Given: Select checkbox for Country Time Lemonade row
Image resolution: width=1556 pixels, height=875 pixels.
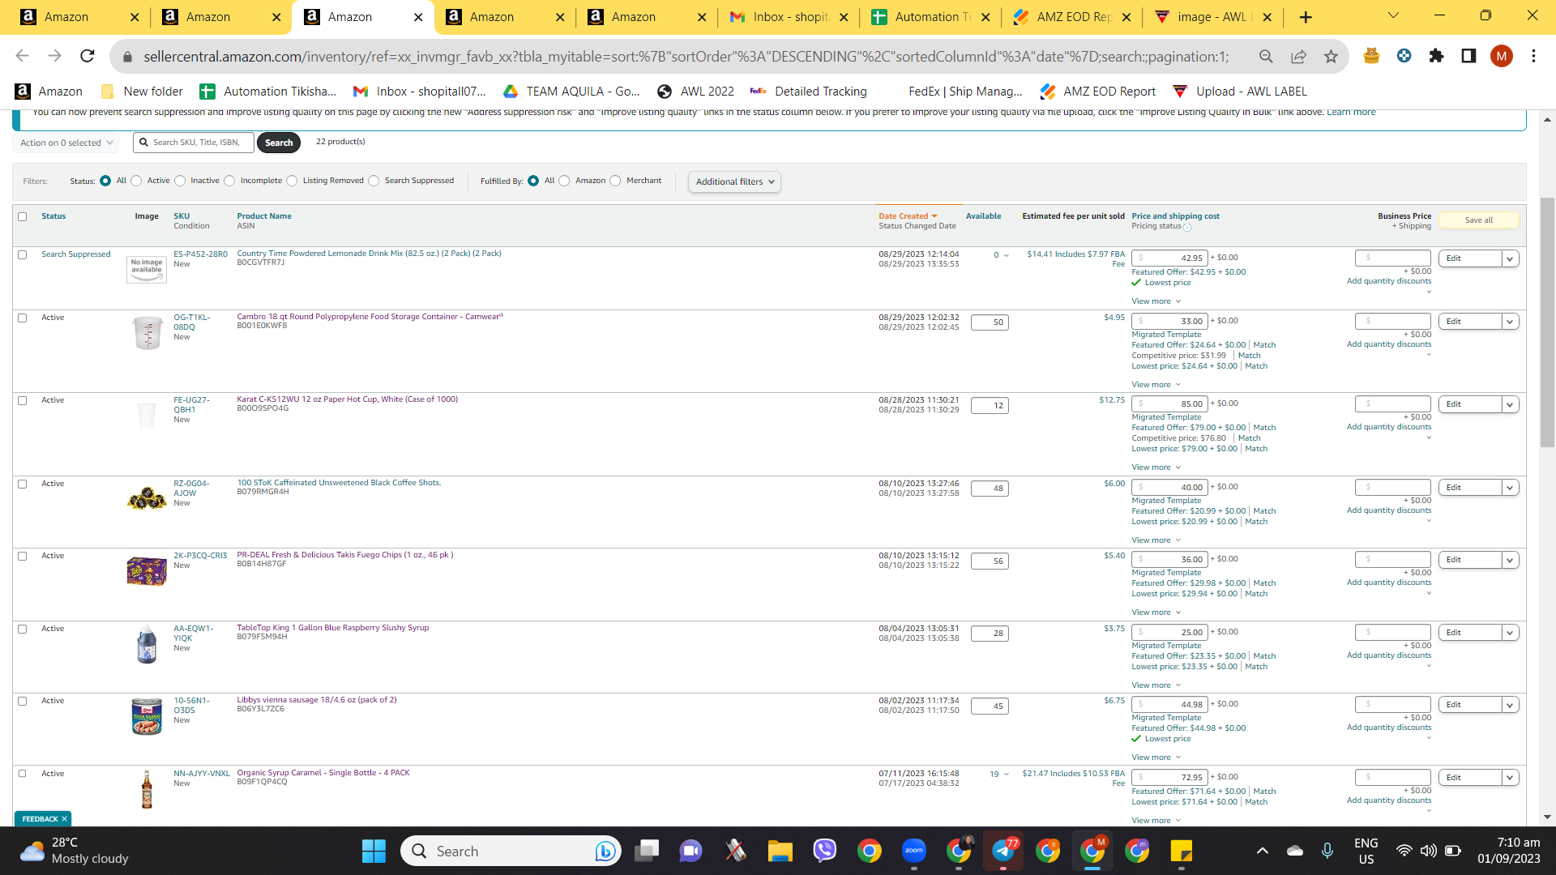Looking at the screenshot, I should (x=23, y=254).
